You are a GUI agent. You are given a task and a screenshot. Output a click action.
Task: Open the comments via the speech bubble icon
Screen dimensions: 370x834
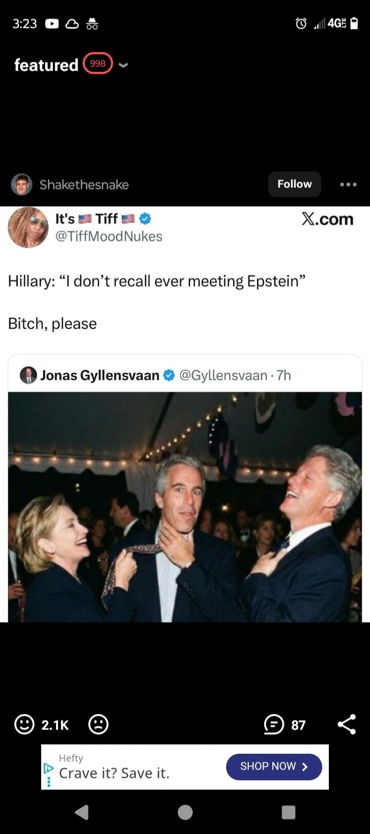click(x=273, y=724)
